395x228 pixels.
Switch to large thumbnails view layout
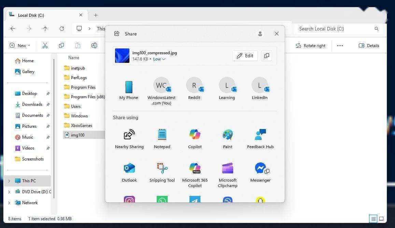pos(381,219)
